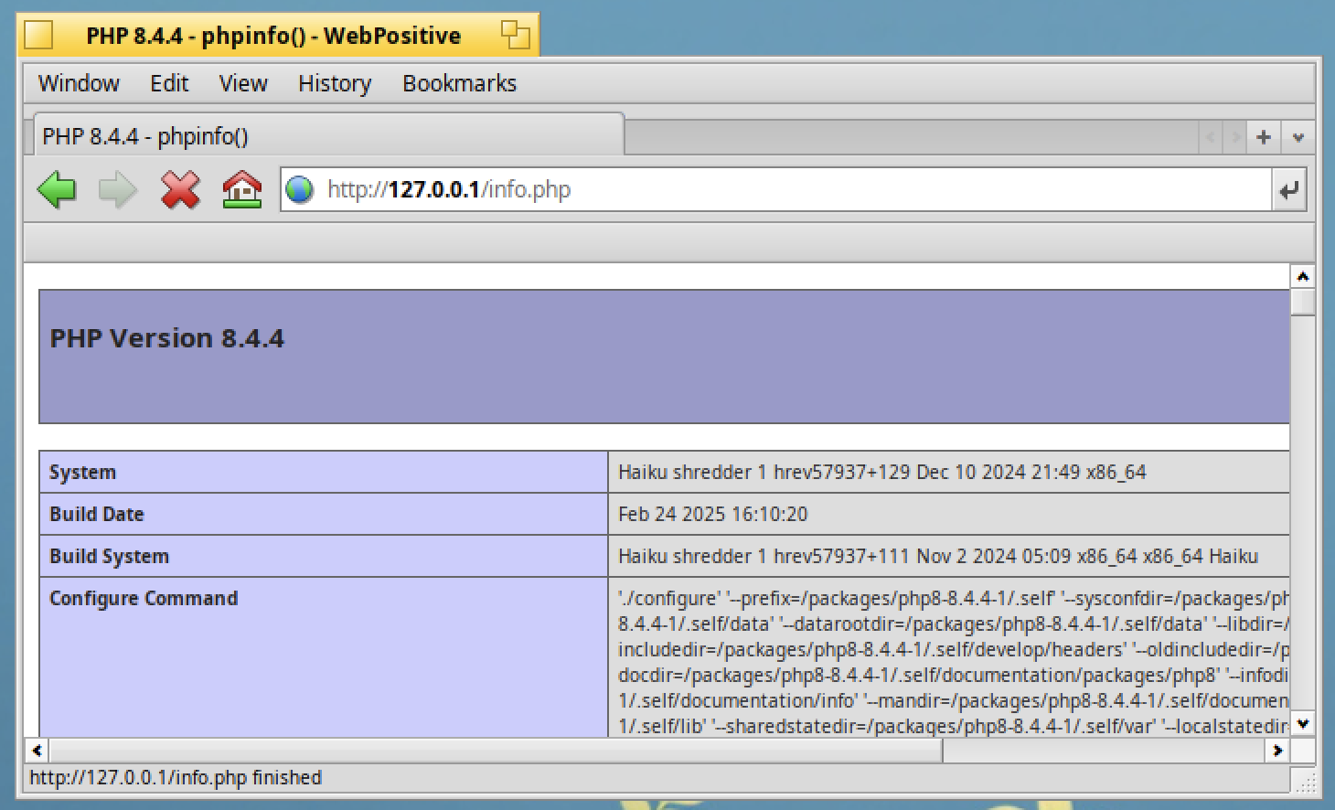This screenshot has width=1335, height=810.
Task: Click the greyed forward arrow button
Action: [118, 190]
